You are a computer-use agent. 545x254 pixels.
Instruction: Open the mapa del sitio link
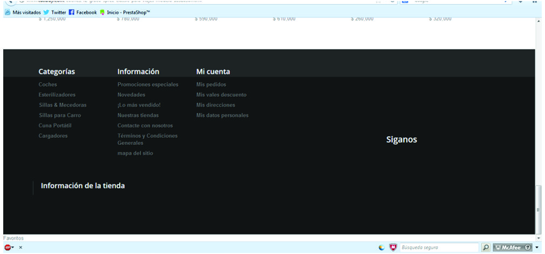click(135, 153)
